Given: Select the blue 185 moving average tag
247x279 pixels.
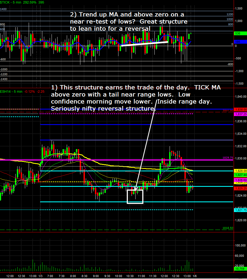Looking at the screenshot, I should pos(240,42).
